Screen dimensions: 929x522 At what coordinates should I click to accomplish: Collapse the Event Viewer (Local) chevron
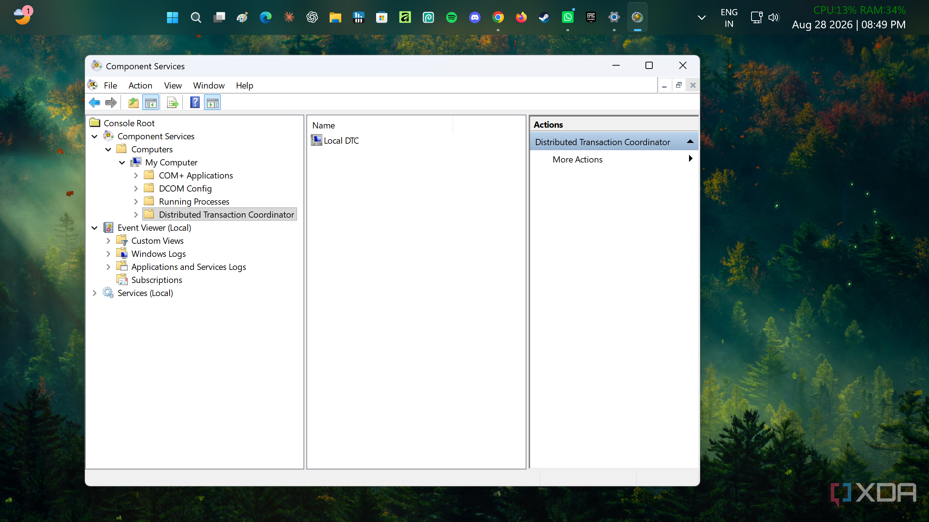[94, 228]
